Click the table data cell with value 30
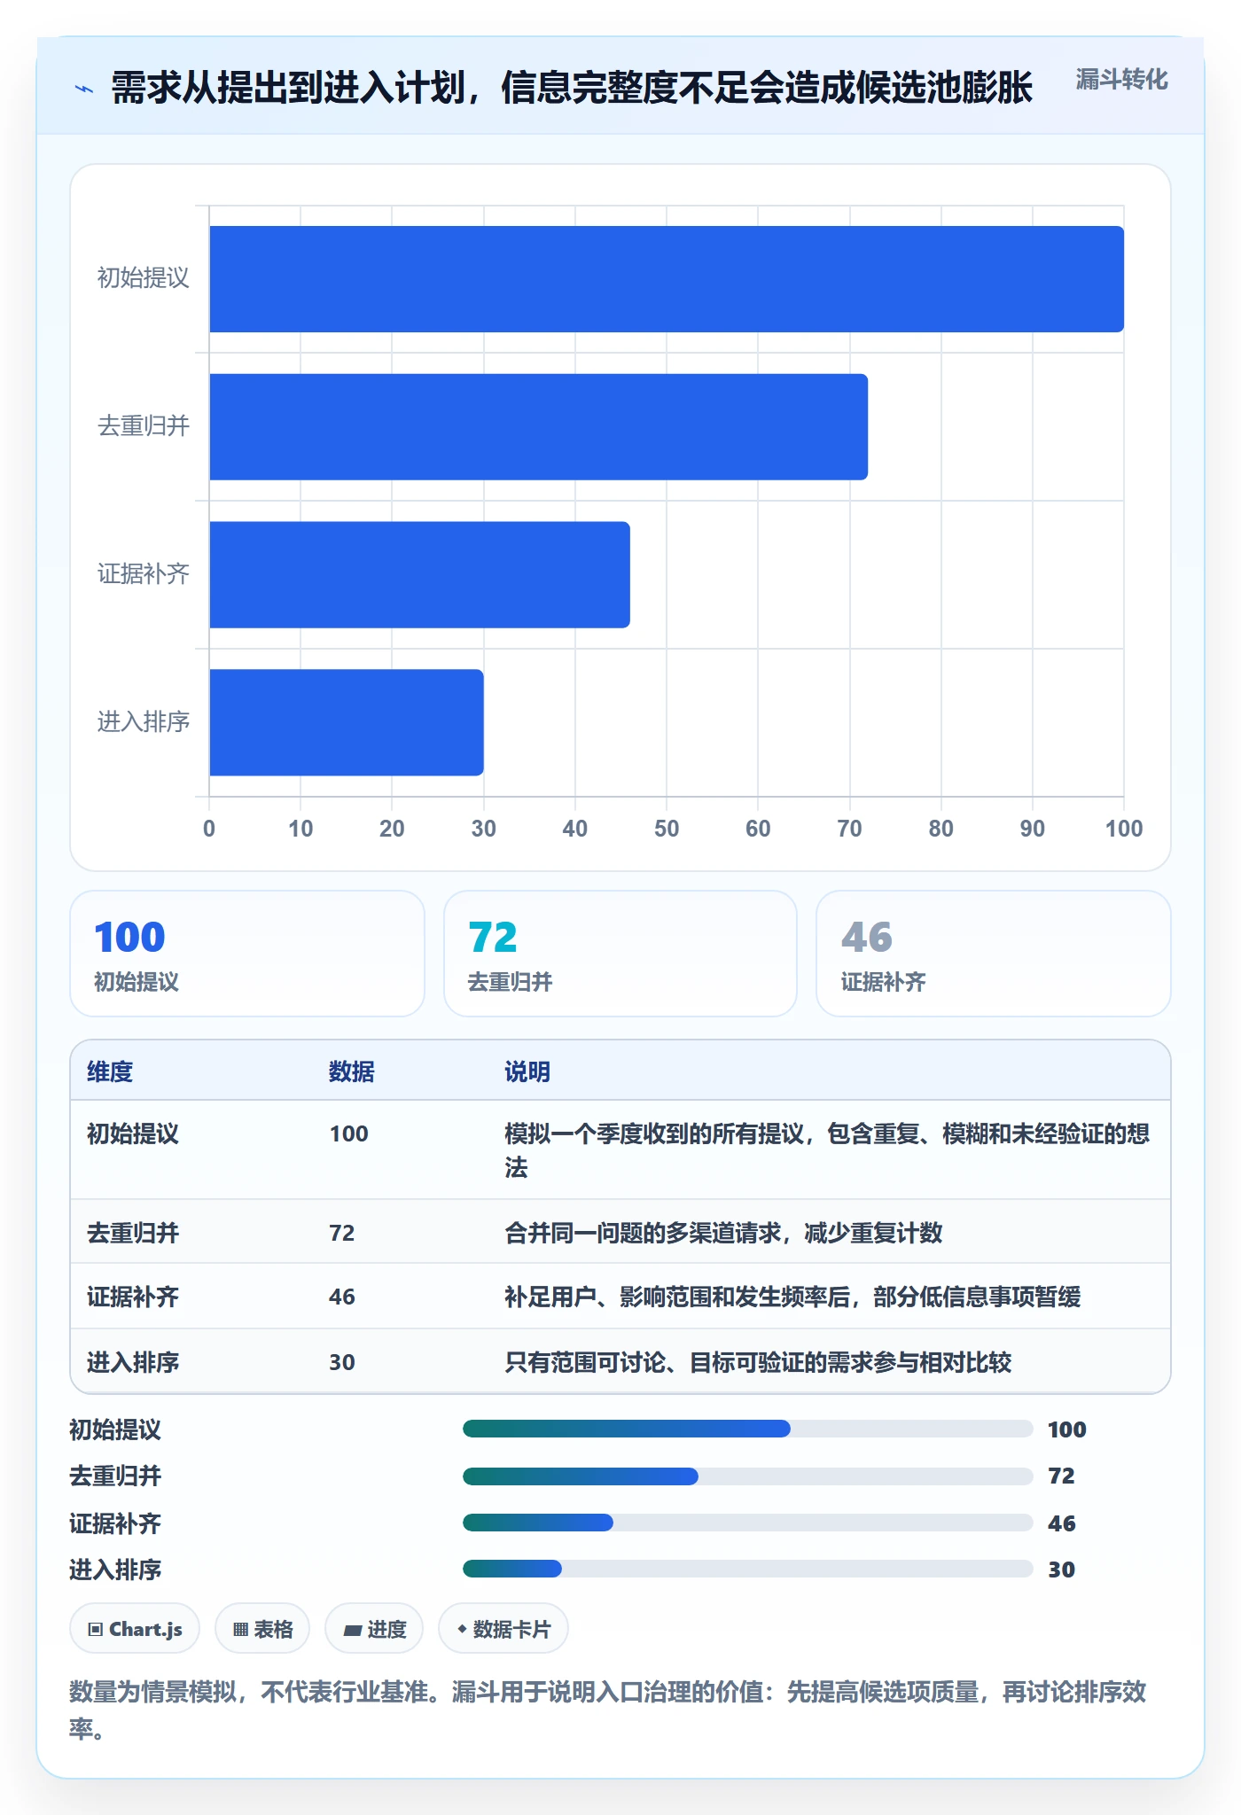The image size is (1241, 1815). click(x=342, y=1362)
